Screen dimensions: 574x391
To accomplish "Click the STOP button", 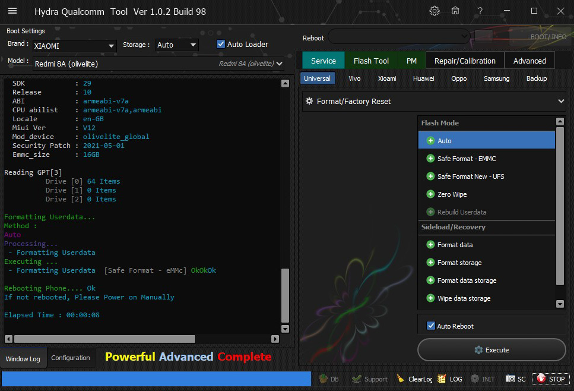I will point(551,379).
